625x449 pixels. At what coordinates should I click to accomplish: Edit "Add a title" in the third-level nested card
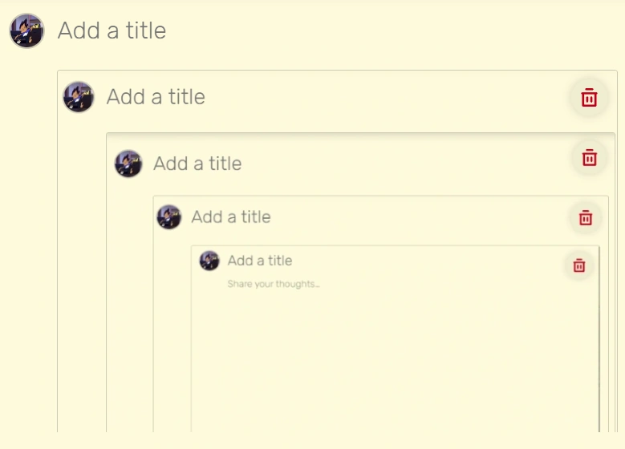231,216
